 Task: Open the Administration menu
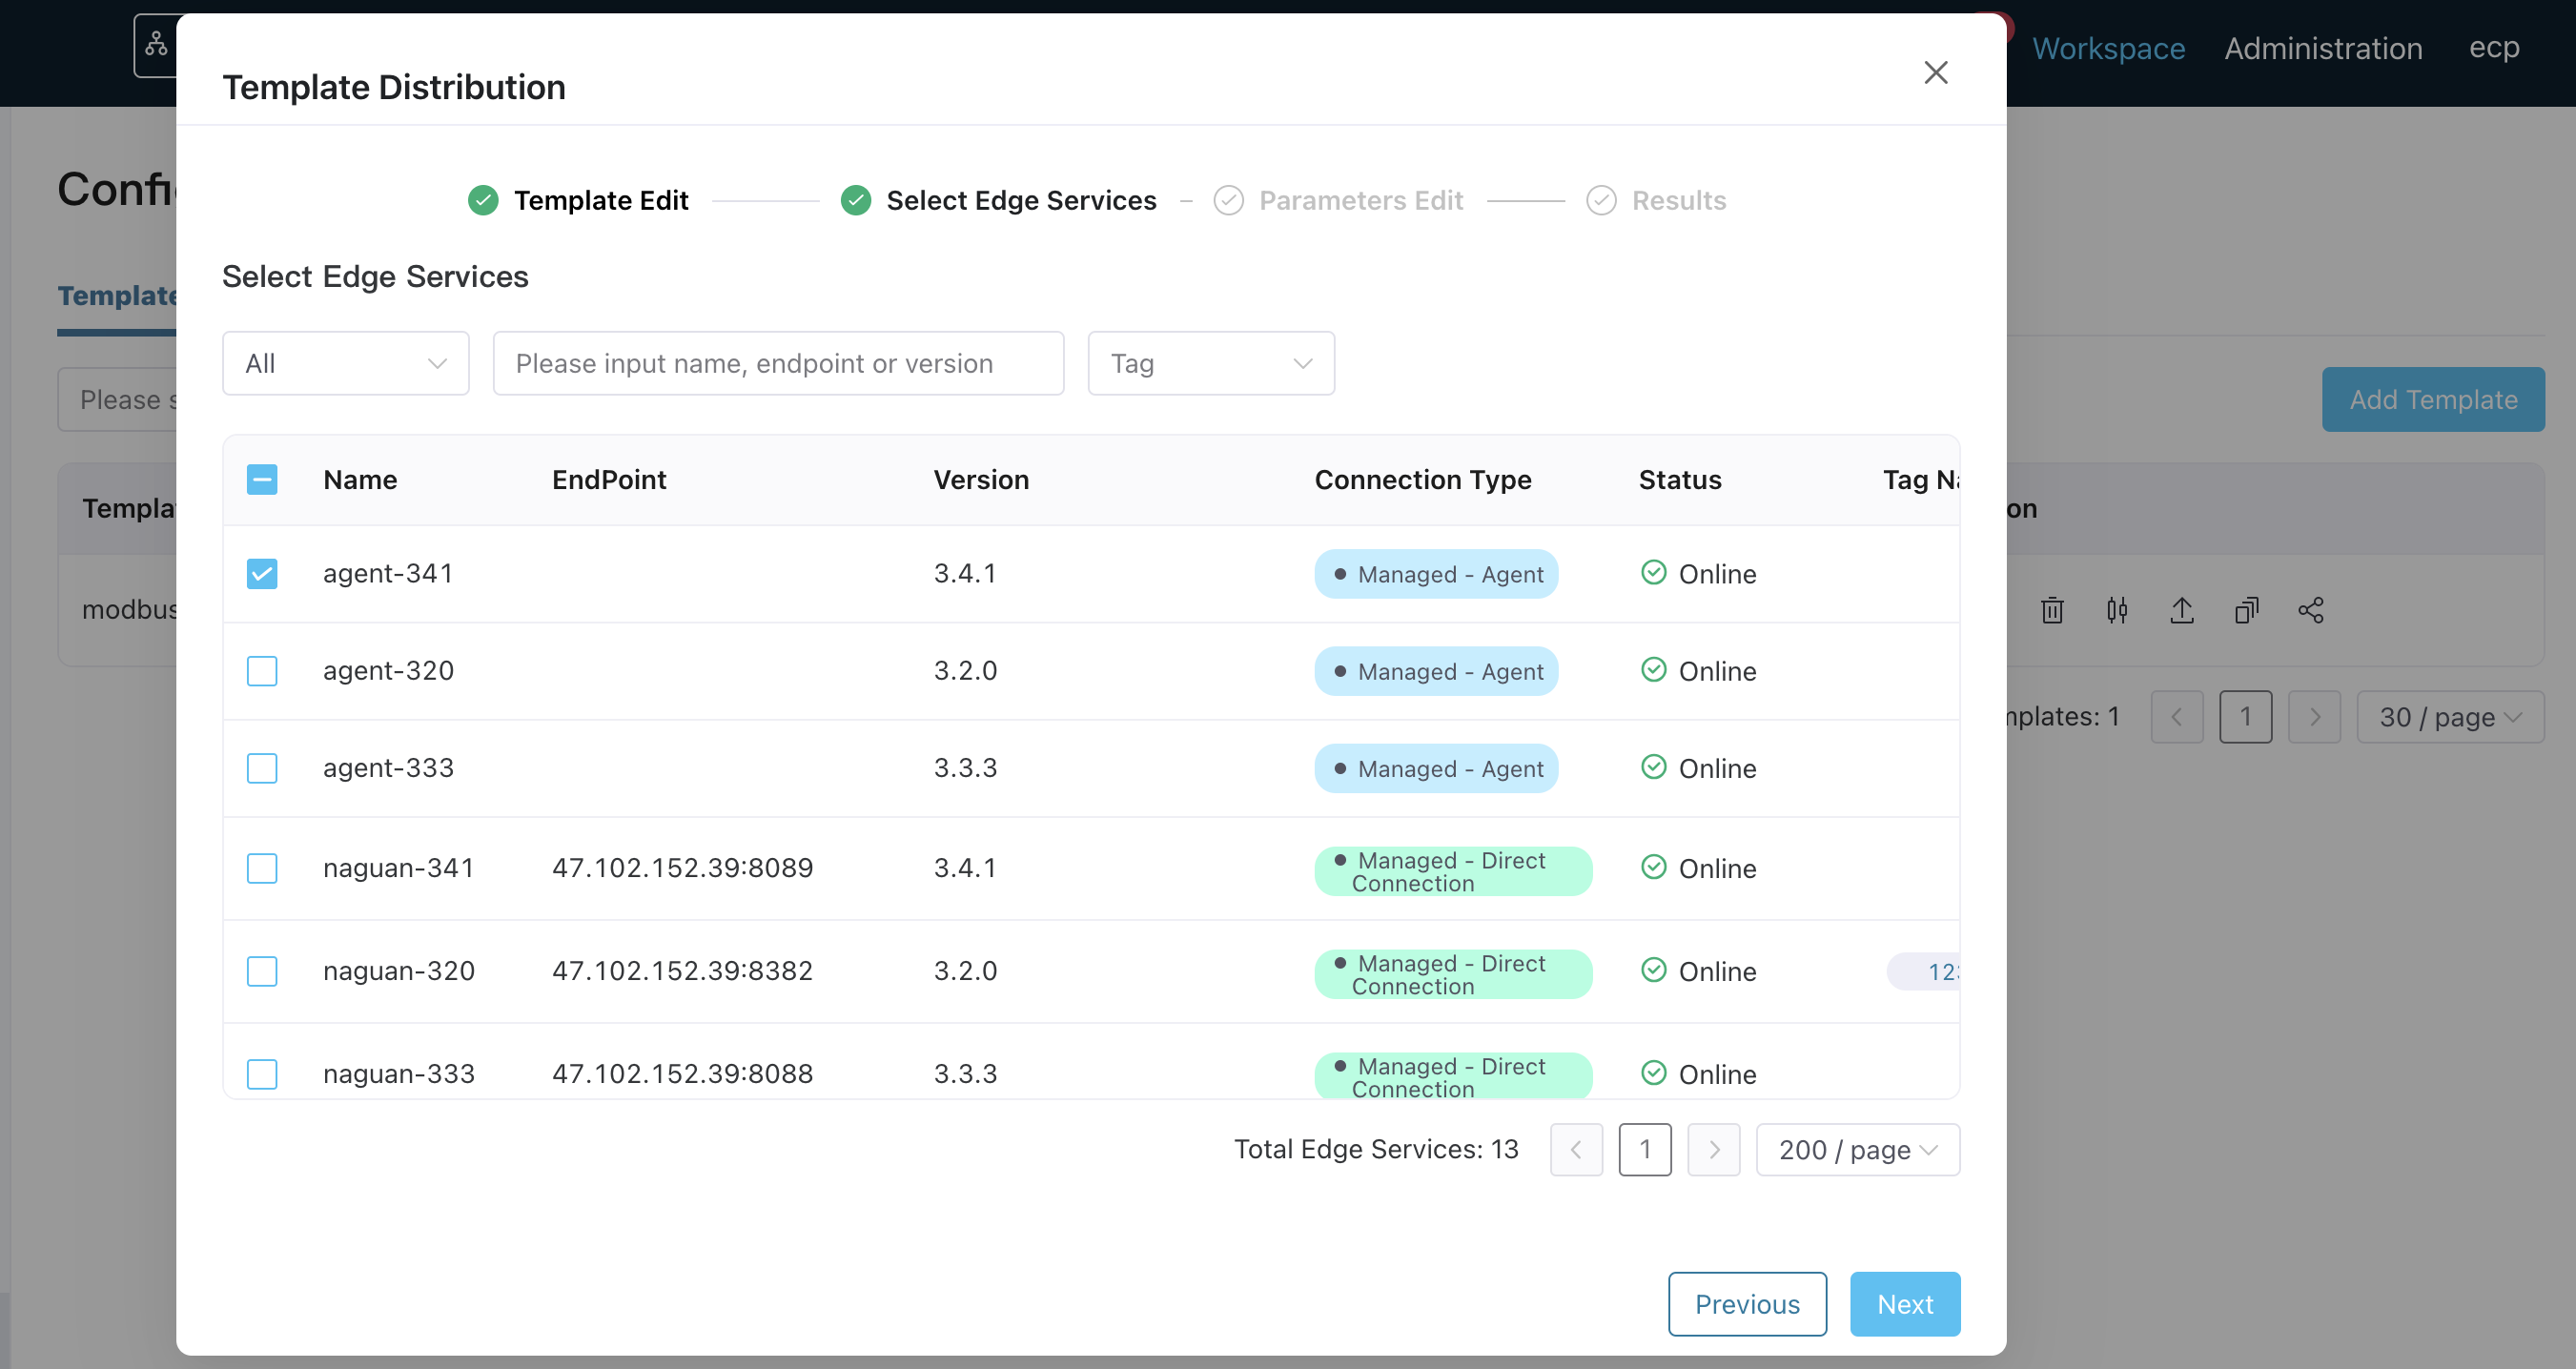tap(2323, 48)
